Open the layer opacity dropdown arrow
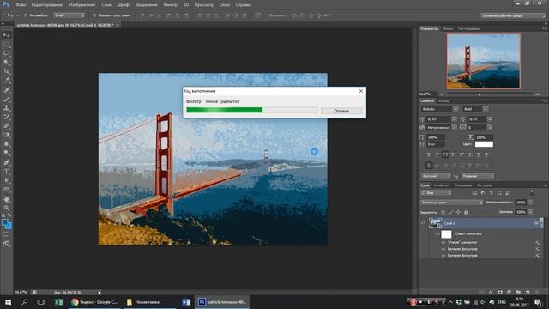The image size is (549, 309). click(530, 203)
